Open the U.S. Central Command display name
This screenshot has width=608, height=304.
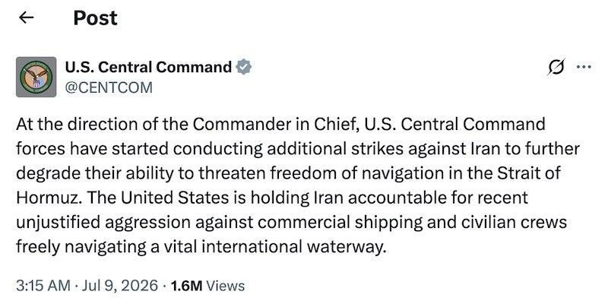pyautogui.click(x=148, y=68)
